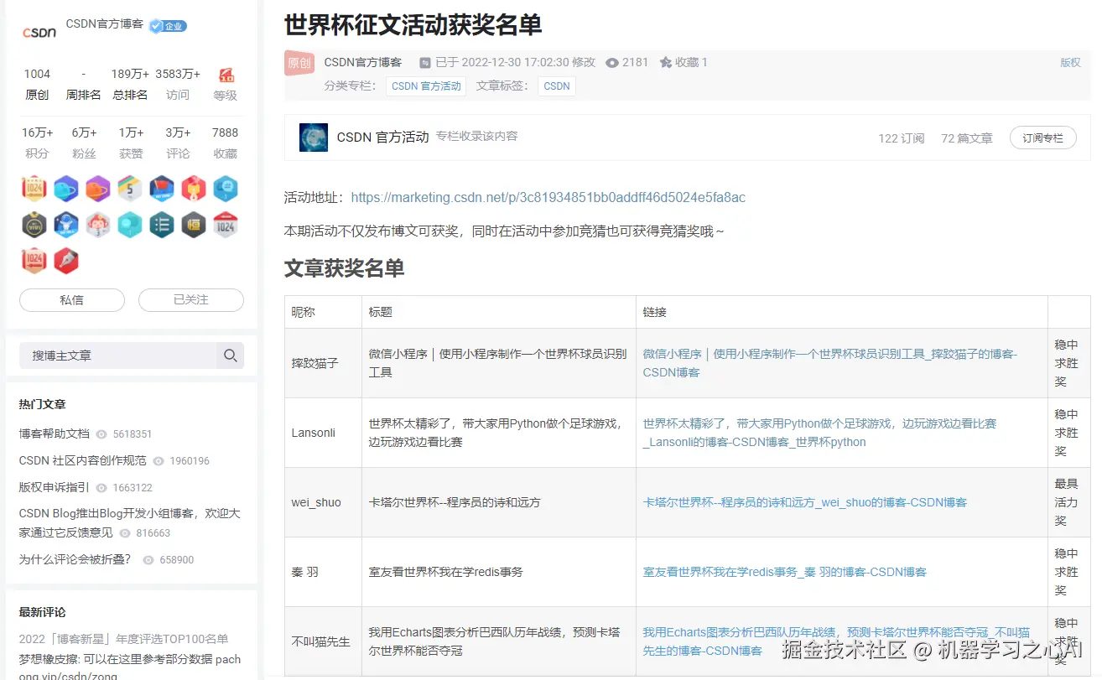Open 微信小程序 世界杯球员识别工具 blog link

[830, 363]
